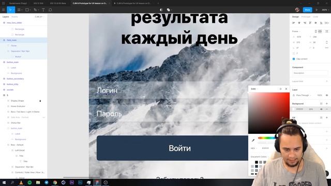Open VLC from the taskbar
The width and height of the screenshot is (331, 186).
21,182
